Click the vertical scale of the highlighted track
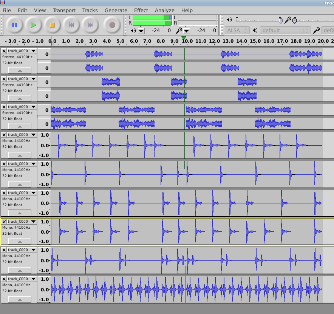334x314 pixels. (44, 232)
